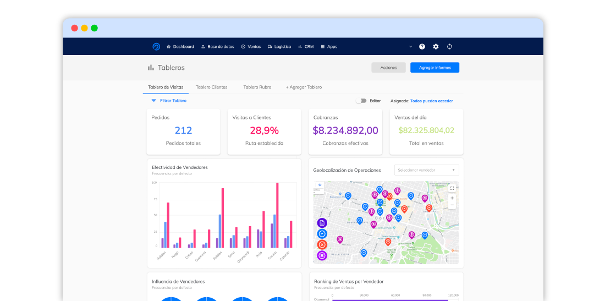Click the Cobranzas efectivas caption
Viewport: 605px width, 301px height.
pyautogui.click(x=345, y=143)
